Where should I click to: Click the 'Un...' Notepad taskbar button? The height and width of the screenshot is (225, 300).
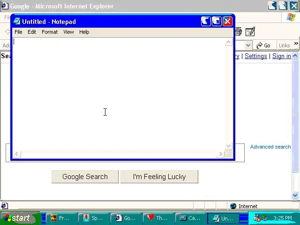tap(224, 218)
